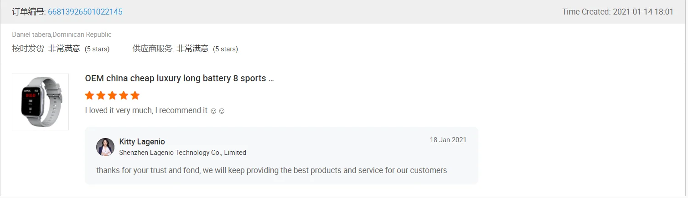Click the first orange rating star

coord(89,95)
